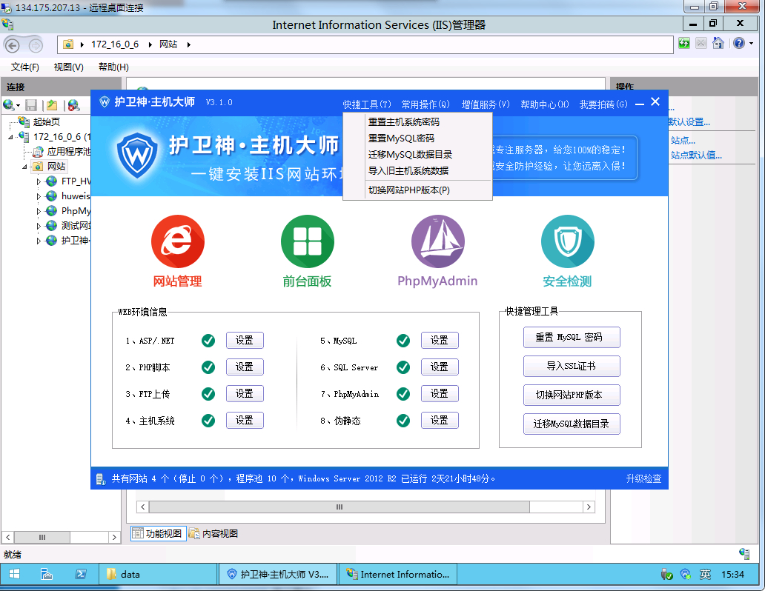This screenshot has height=591, width=765.
Task: Click the 护卫神 tray icon
Action: click(686, 574)
